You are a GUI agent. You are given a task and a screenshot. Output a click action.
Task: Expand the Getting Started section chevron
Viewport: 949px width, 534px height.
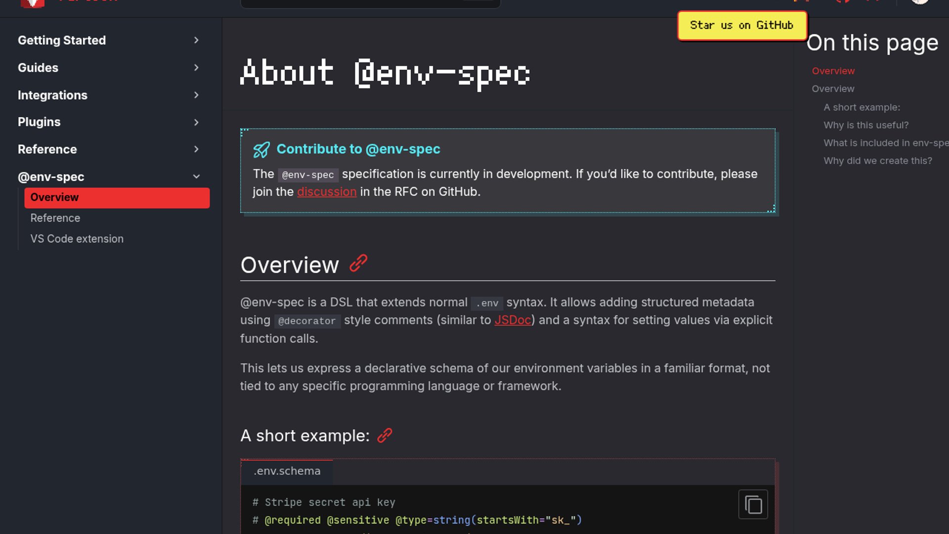pyautogui.click(x=196, y=40)
